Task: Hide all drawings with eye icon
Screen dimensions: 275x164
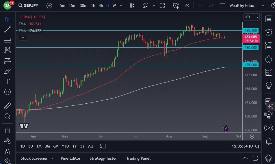Action: 8,161
